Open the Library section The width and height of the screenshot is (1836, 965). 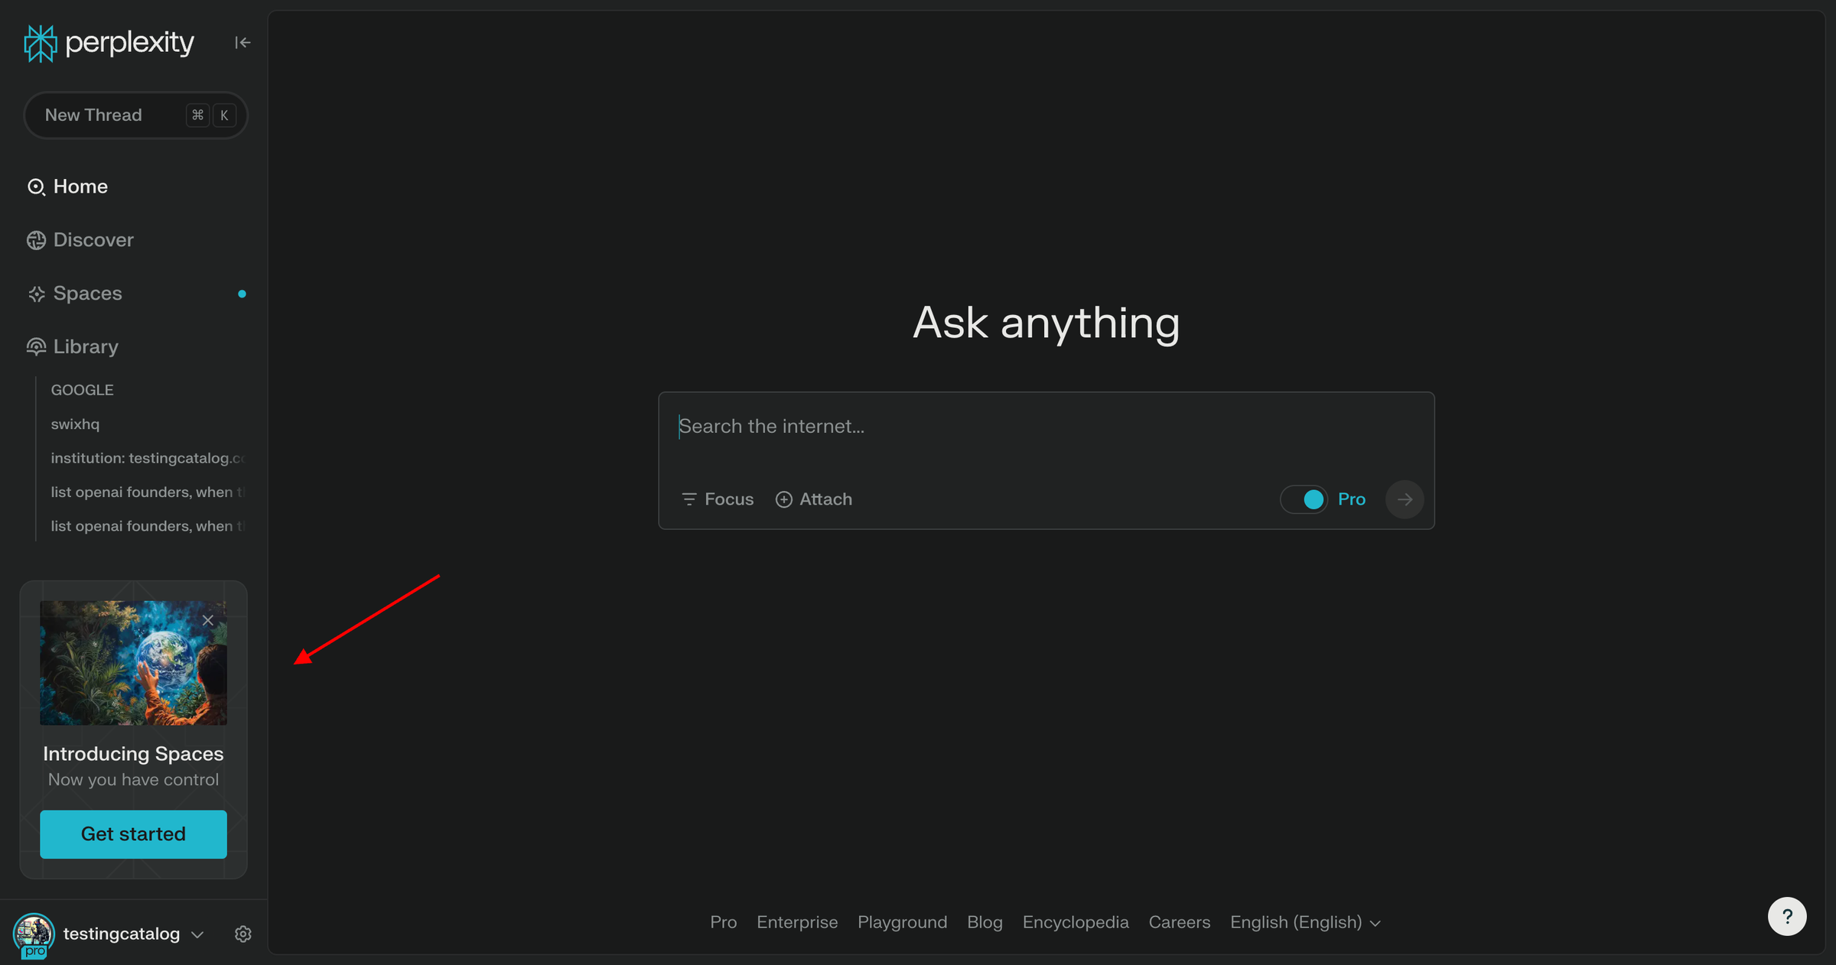coord(85,346)
